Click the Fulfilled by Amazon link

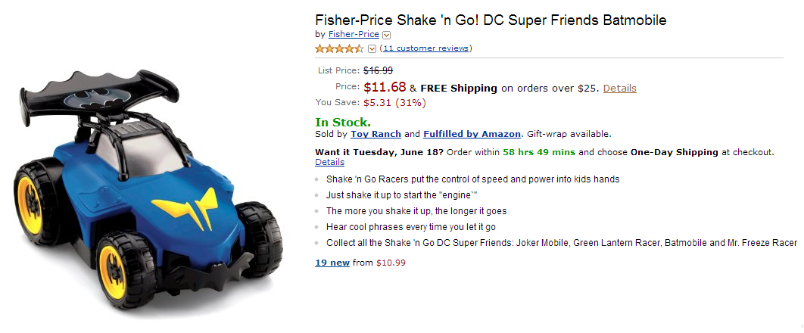pos(472,134)
